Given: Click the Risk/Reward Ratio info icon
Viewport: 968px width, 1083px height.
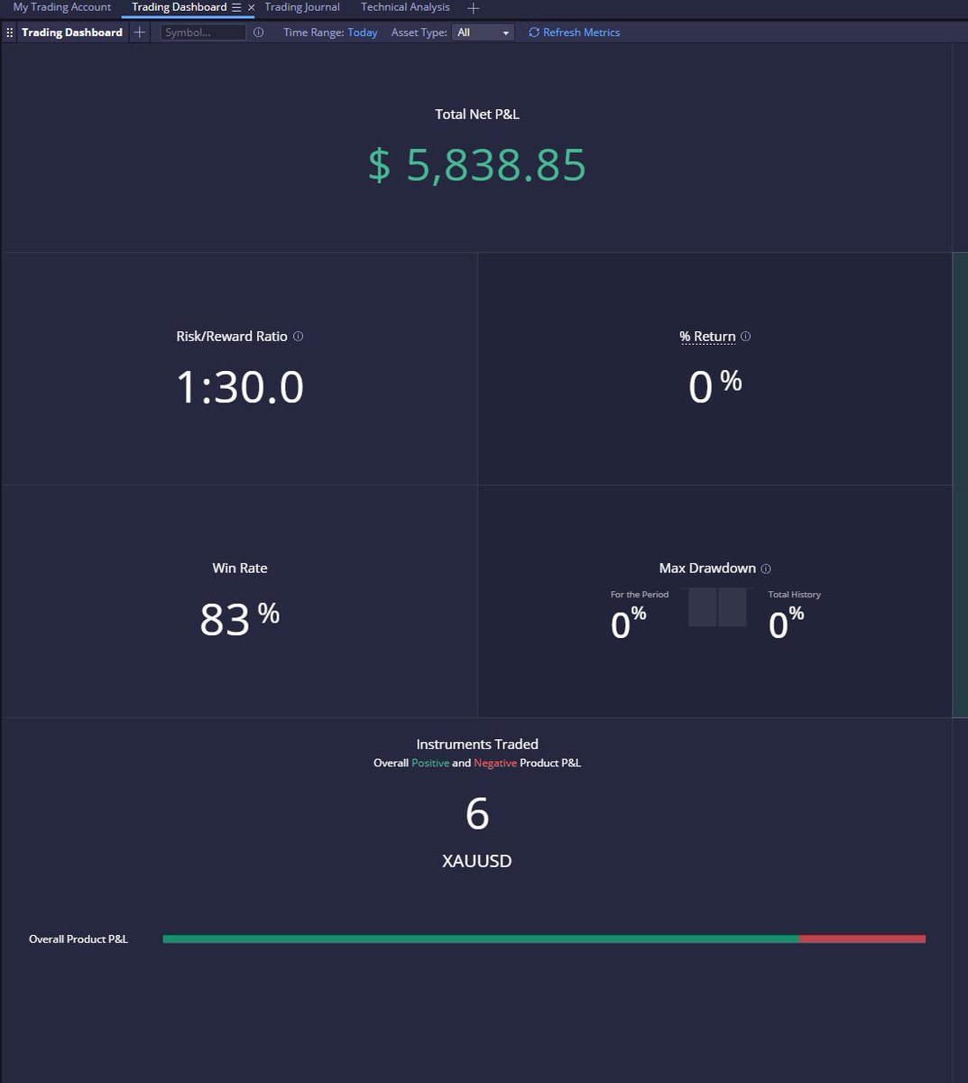Looking at the screenshot, I should tap(299, 337).
